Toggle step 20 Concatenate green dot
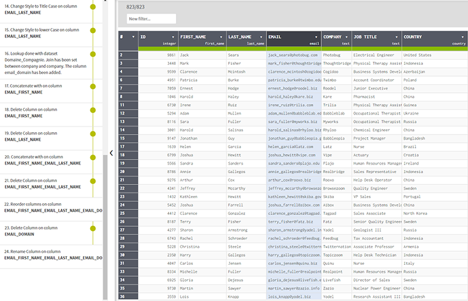 point(93,158)
